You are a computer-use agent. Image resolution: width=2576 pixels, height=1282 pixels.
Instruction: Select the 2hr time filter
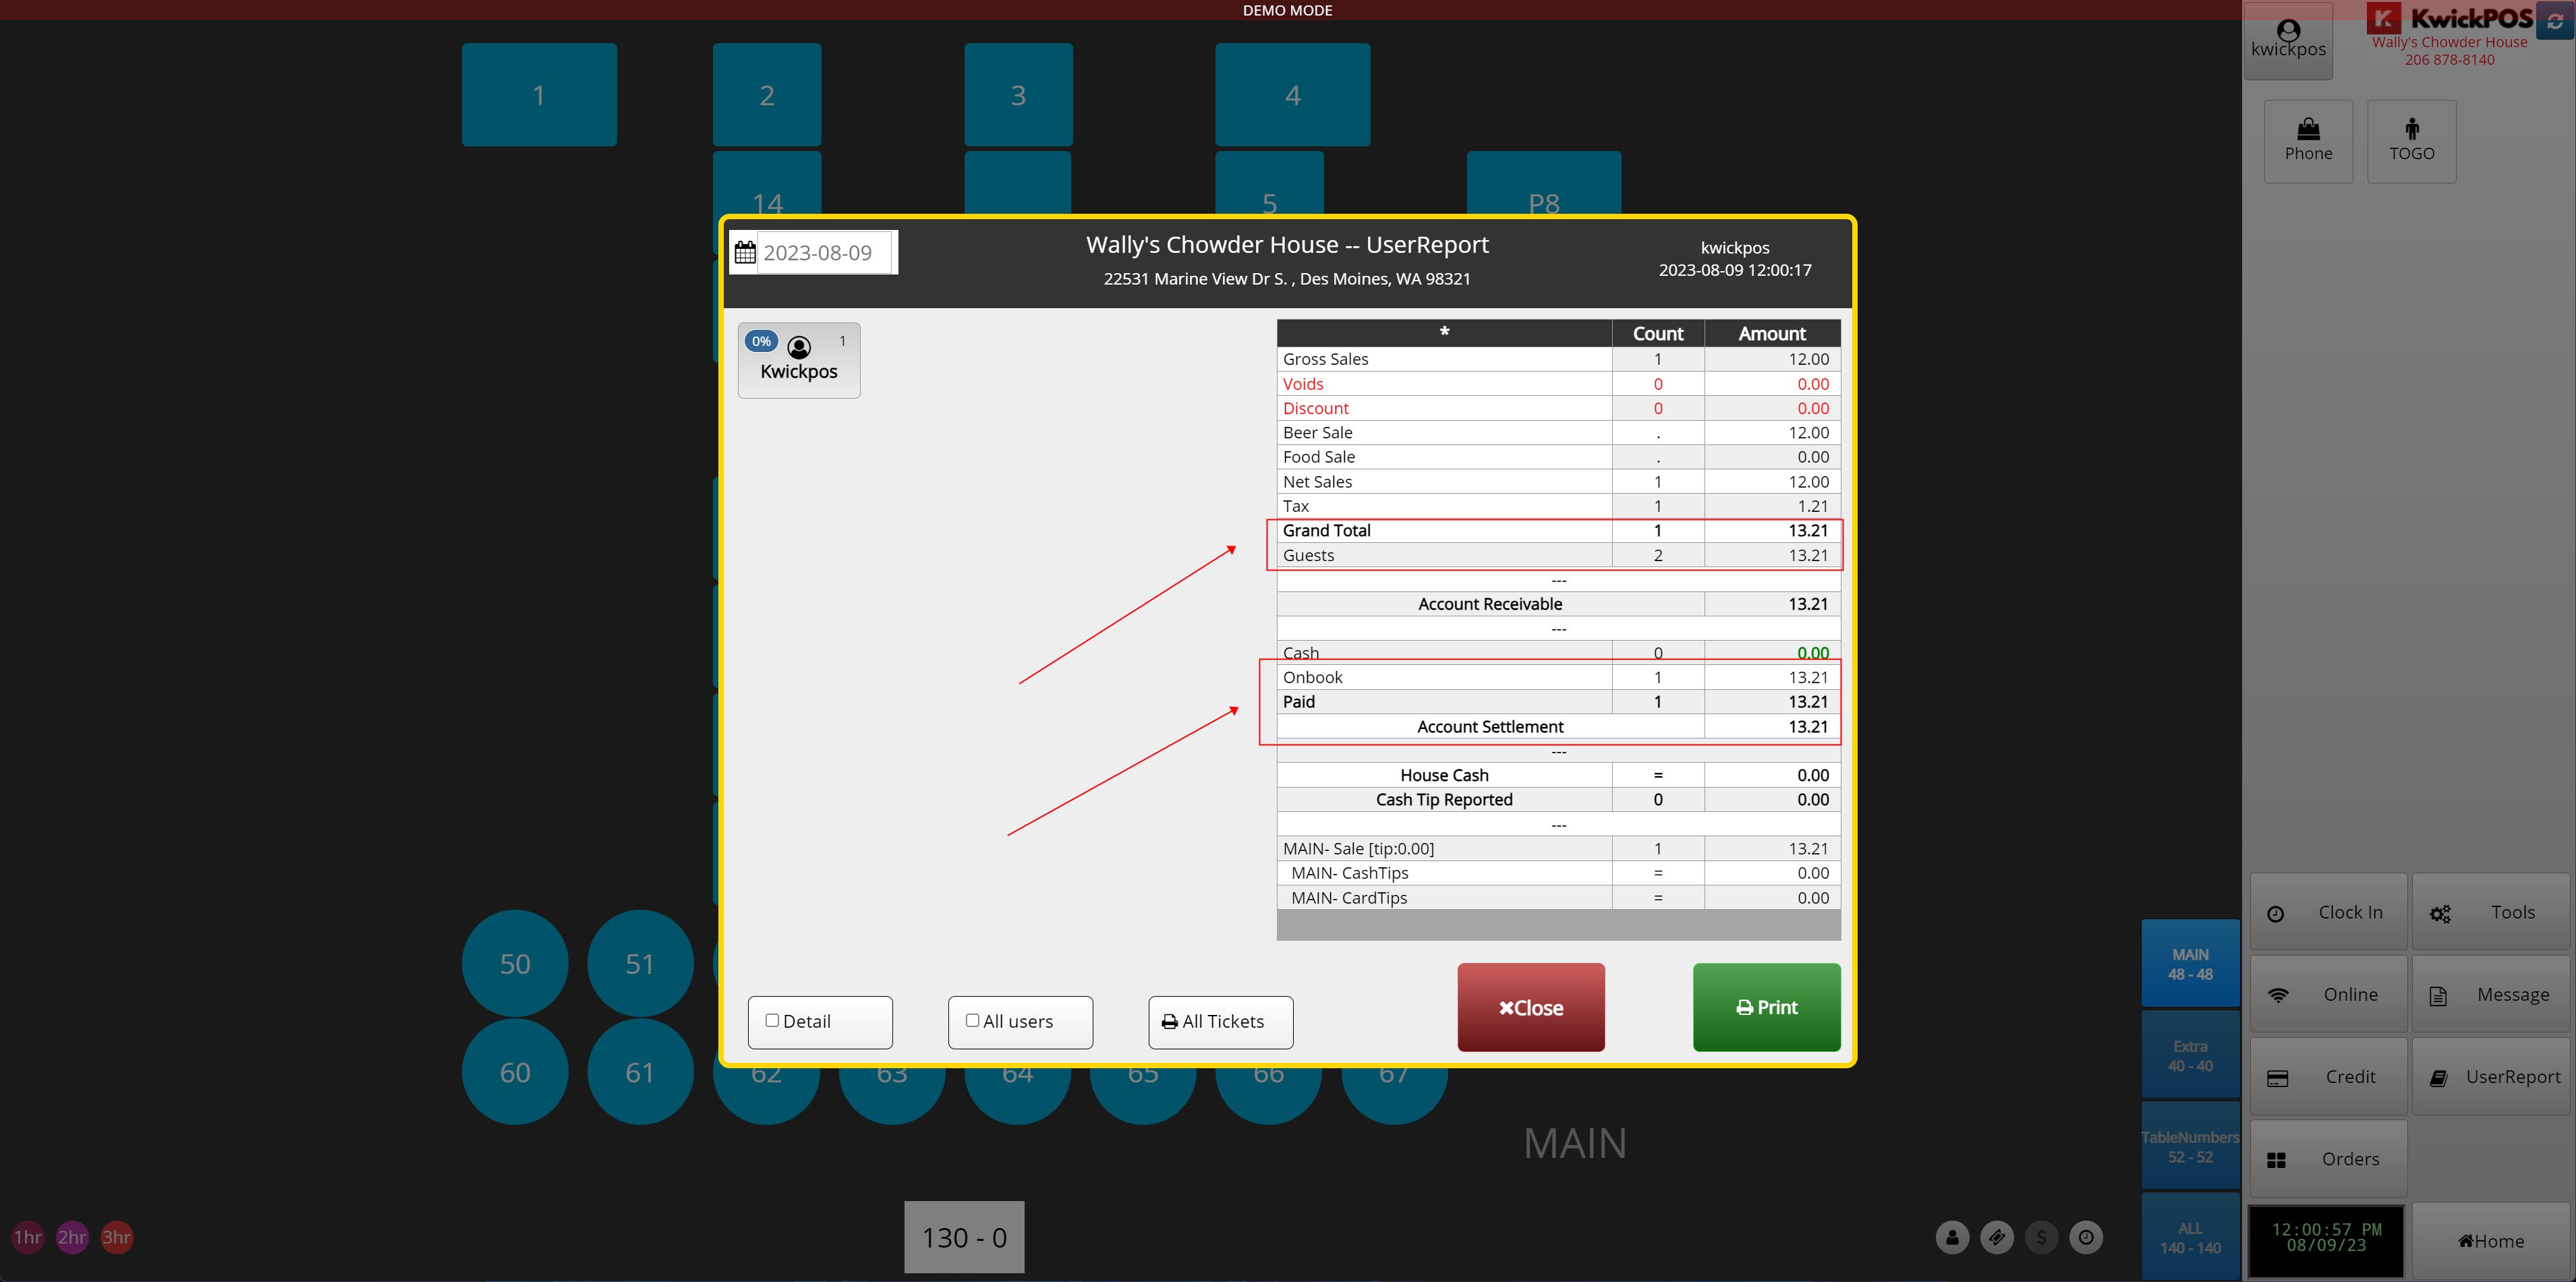click(72, 1237)
